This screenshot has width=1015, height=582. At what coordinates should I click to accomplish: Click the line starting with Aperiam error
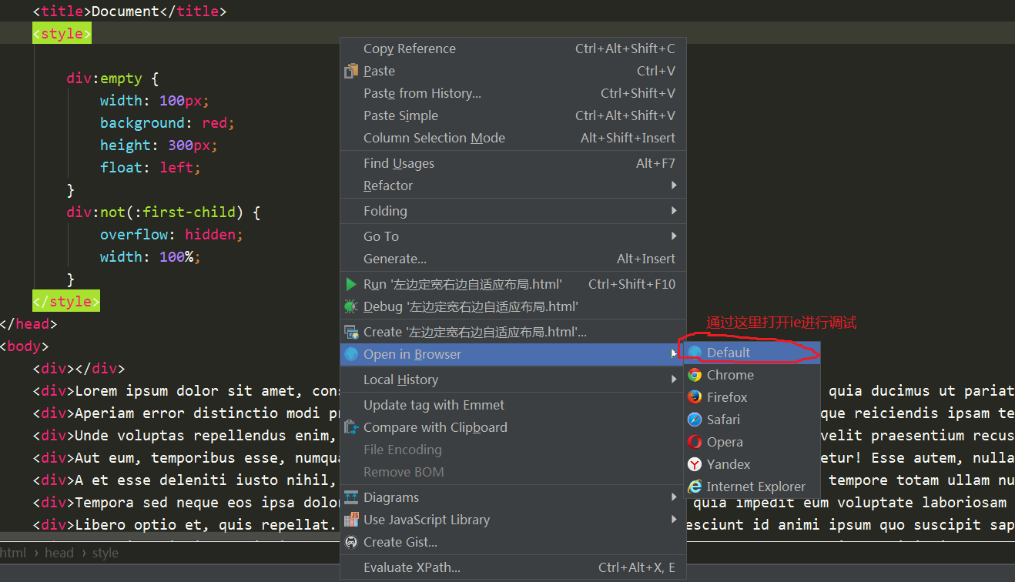point(186,413)
